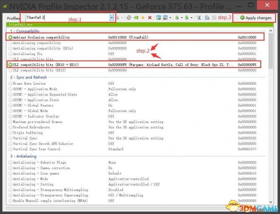Click the red X delete profile icon

click(x=150, y=18)
